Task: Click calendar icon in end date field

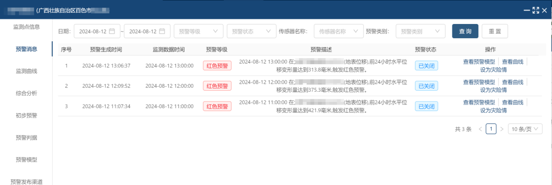Action: click(163, 31)
